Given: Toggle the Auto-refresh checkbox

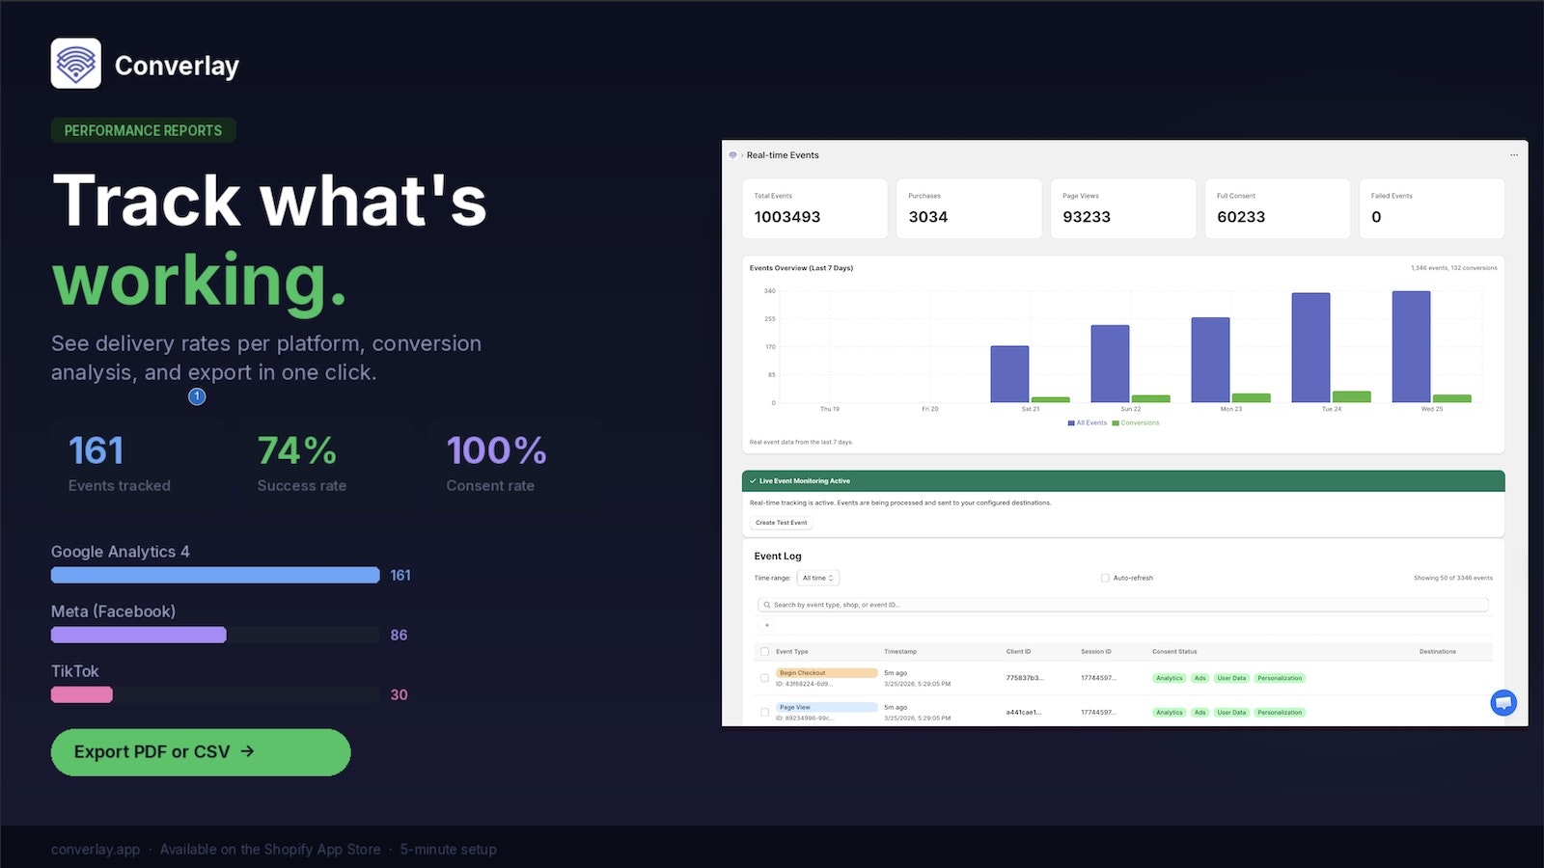Looking at the screenshot, I should (x=1105, y=578).
